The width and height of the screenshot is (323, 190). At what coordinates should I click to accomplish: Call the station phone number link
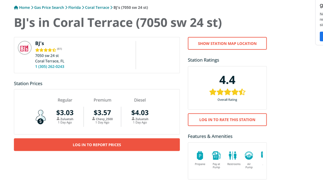pos(50,67)
